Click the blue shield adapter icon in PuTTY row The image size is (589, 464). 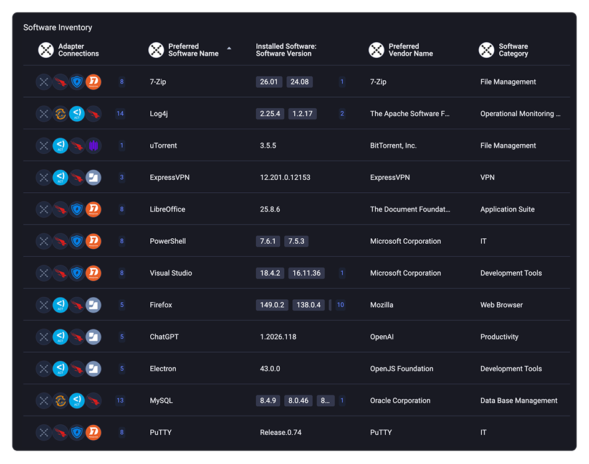click(77, 432)
